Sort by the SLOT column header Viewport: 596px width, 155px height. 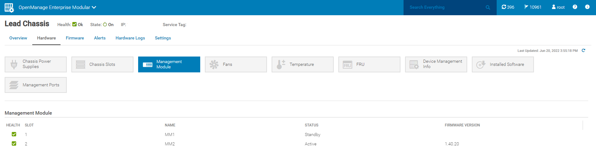click(29, 125)
